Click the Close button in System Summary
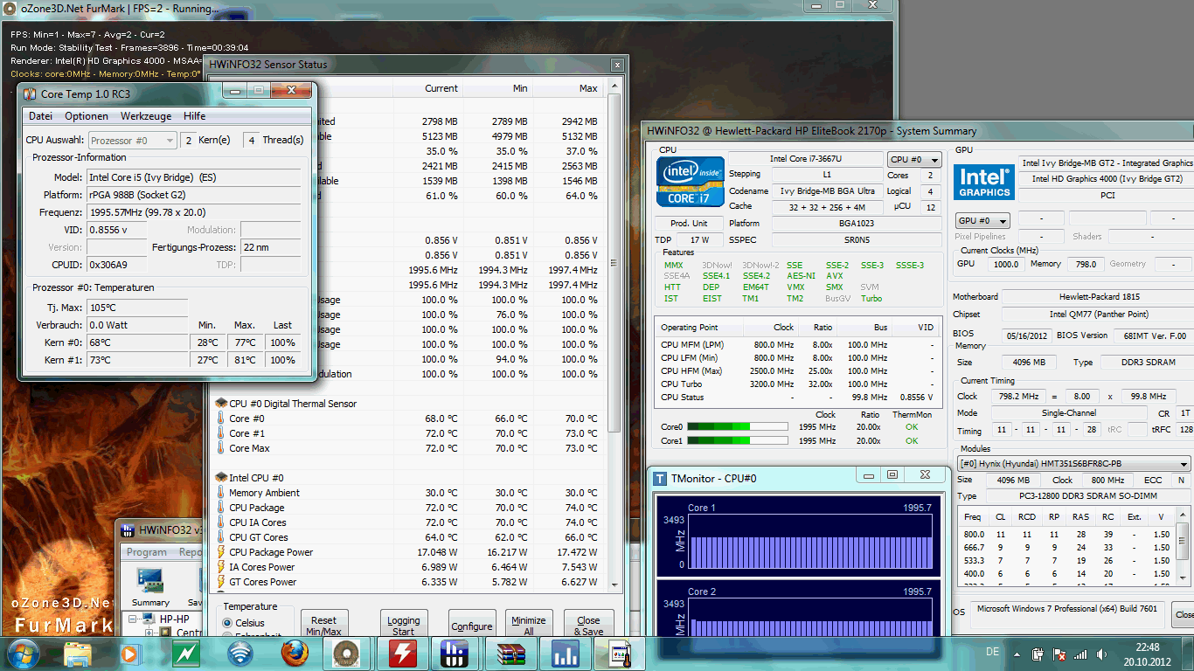The height and width of the screenshot is (671, 1194). (1183, 614)
